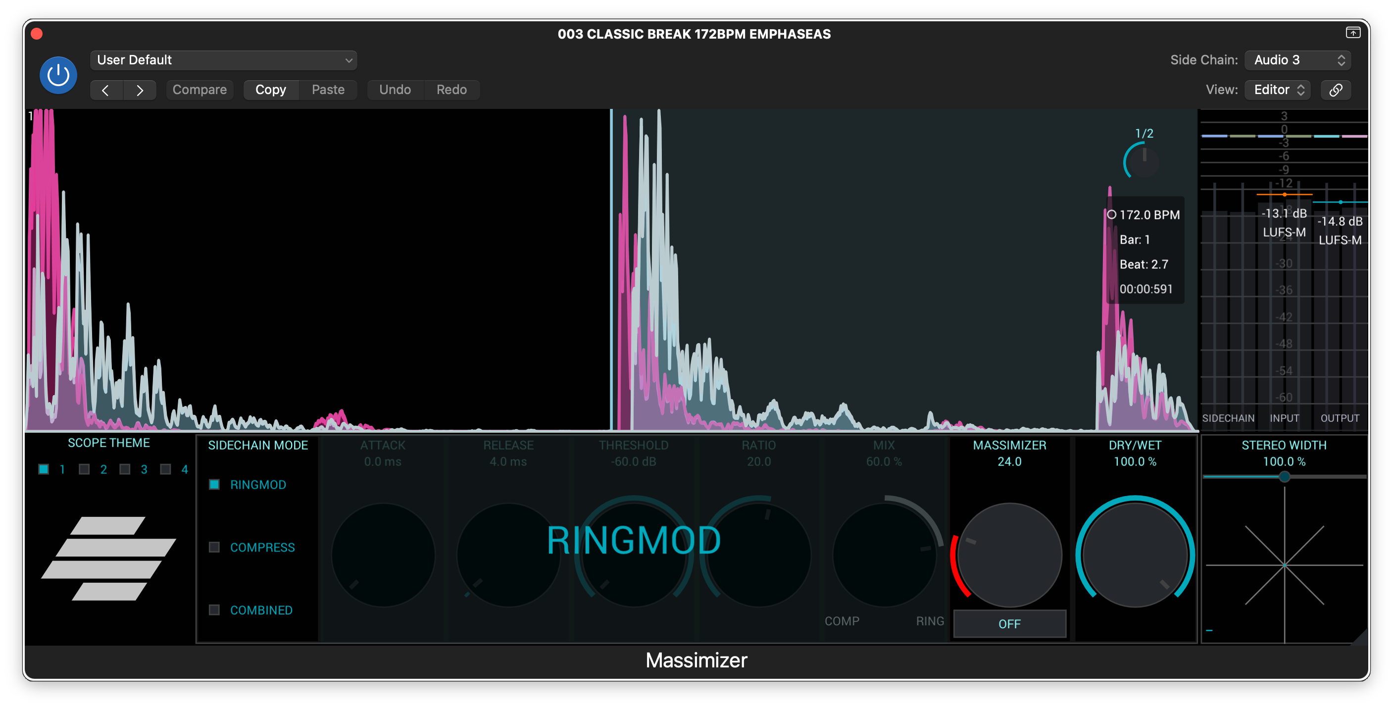Viewport: 1393px width, 708px height.
Task: Open the Side Chain Audio 3 dropdown
Action: tap(1297, 60)
